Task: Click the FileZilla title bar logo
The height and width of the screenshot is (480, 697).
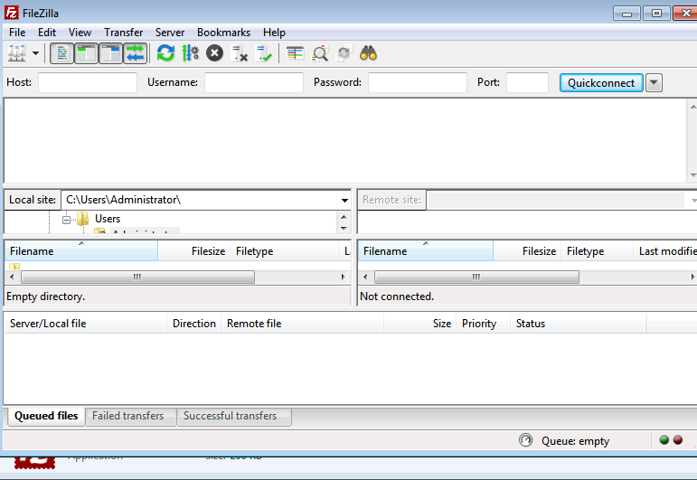Action: (x=12, y=13)
